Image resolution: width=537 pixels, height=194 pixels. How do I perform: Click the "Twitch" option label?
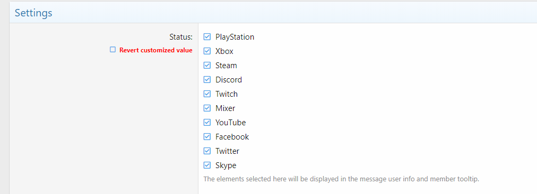227,94
